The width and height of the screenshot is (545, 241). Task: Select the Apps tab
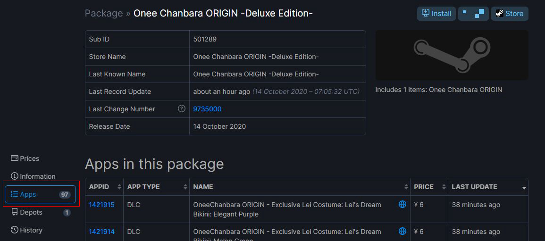[40, 194]
